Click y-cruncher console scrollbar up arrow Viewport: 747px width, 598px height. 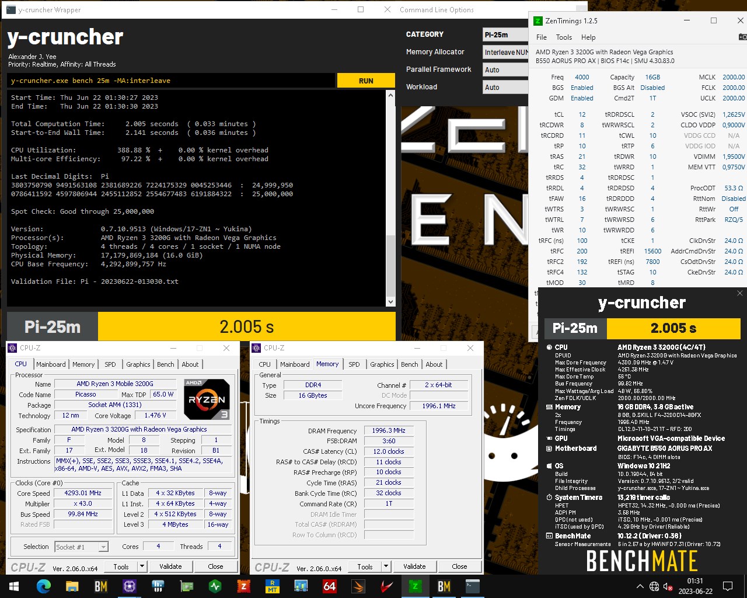point(390,95)
